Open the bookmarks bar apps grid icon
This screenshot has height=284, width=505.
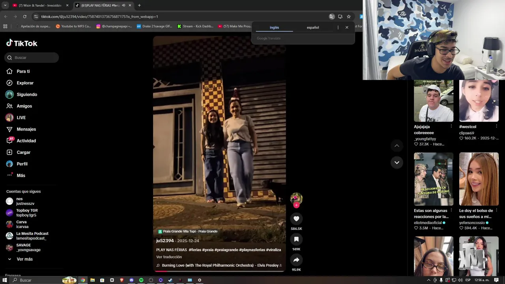click(x=5, y=26)
